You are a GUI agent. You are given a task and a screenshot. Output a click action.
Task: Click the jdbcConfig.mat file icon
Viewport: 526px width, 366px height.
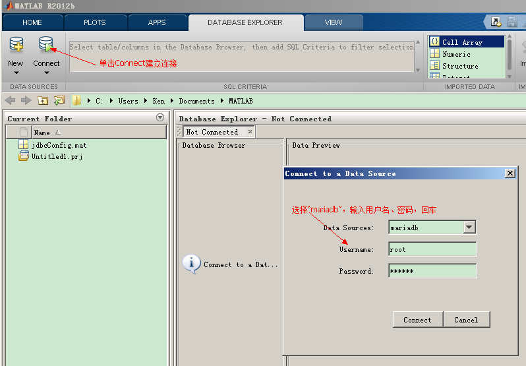24,144
